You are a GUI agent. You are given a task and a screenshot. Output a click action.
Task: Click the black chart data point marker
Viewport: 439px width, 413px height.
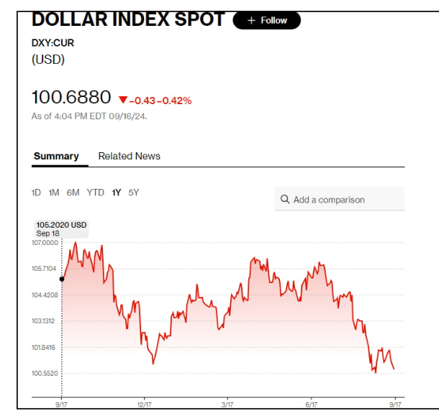(62, 279)
